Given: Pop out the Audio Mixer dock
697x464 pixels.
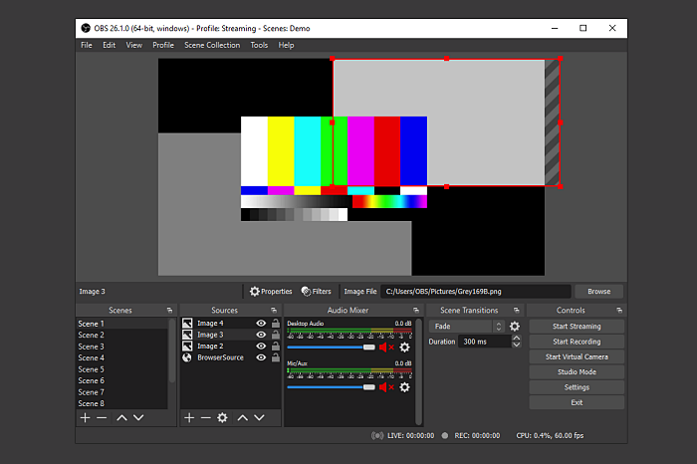Looking at the screenshot, I should [416, 311].
